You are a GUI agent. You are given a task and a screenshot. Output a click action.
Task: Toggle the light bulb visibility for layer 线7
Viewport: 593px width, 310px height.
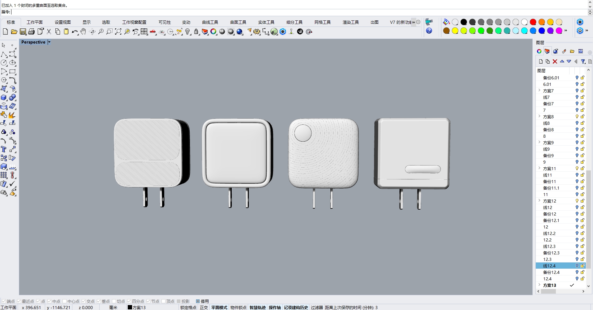tap(577, 97)
